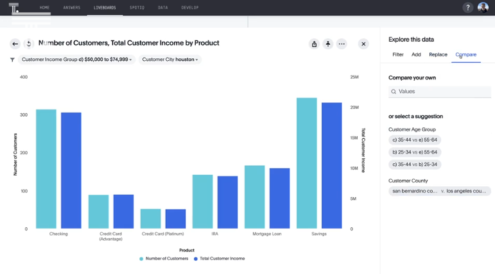The image size is (495, 274).
Task: Expand Customer Income Group filter dropdown
Action: point(77,60)
